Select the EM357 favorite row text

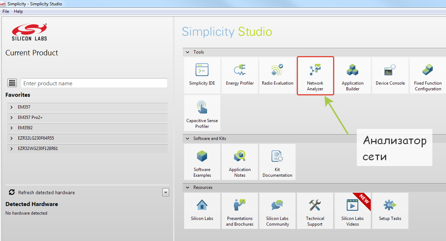tap(24, 107)
